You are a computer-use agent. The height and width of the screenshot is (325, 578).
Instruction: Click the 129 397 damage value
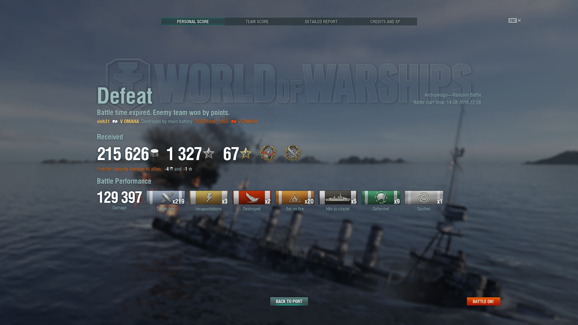[120, 197]
